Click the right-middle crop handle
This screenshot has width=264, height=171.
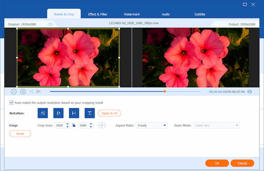pos(119,58)
